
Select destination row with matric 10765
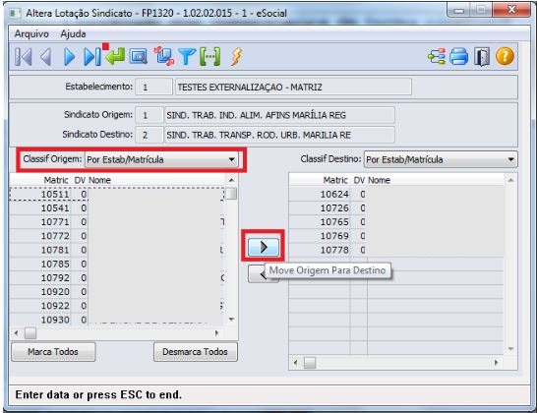tap(396, 222)
